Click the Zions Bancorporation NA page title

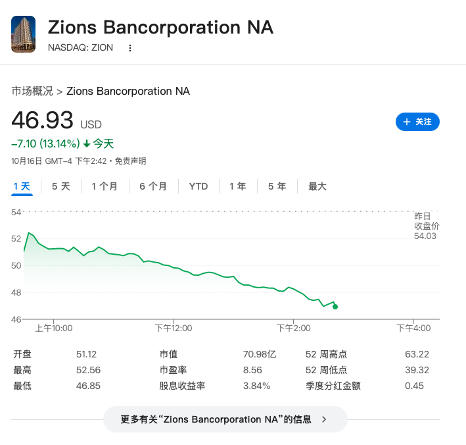tap(161, 27)
